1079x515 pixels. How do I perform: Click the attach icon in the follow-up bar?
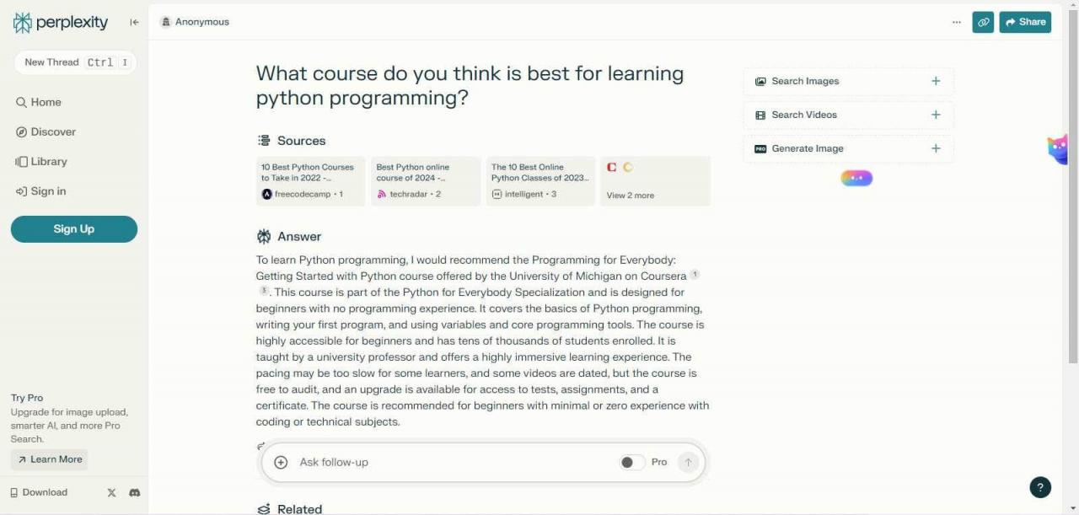[281, 462]
